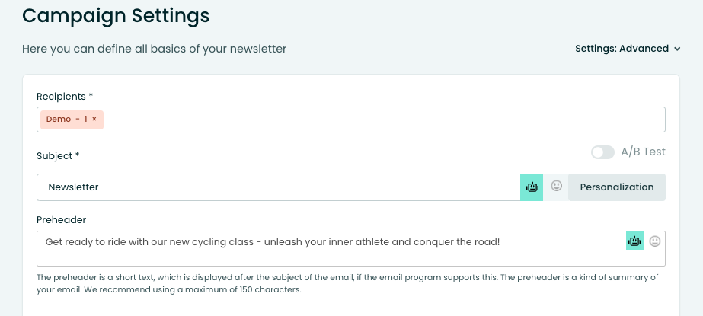This screenshot has height=316, width=703.
Task: Click the empty area of the Recipients field
Action: [381, 120]
